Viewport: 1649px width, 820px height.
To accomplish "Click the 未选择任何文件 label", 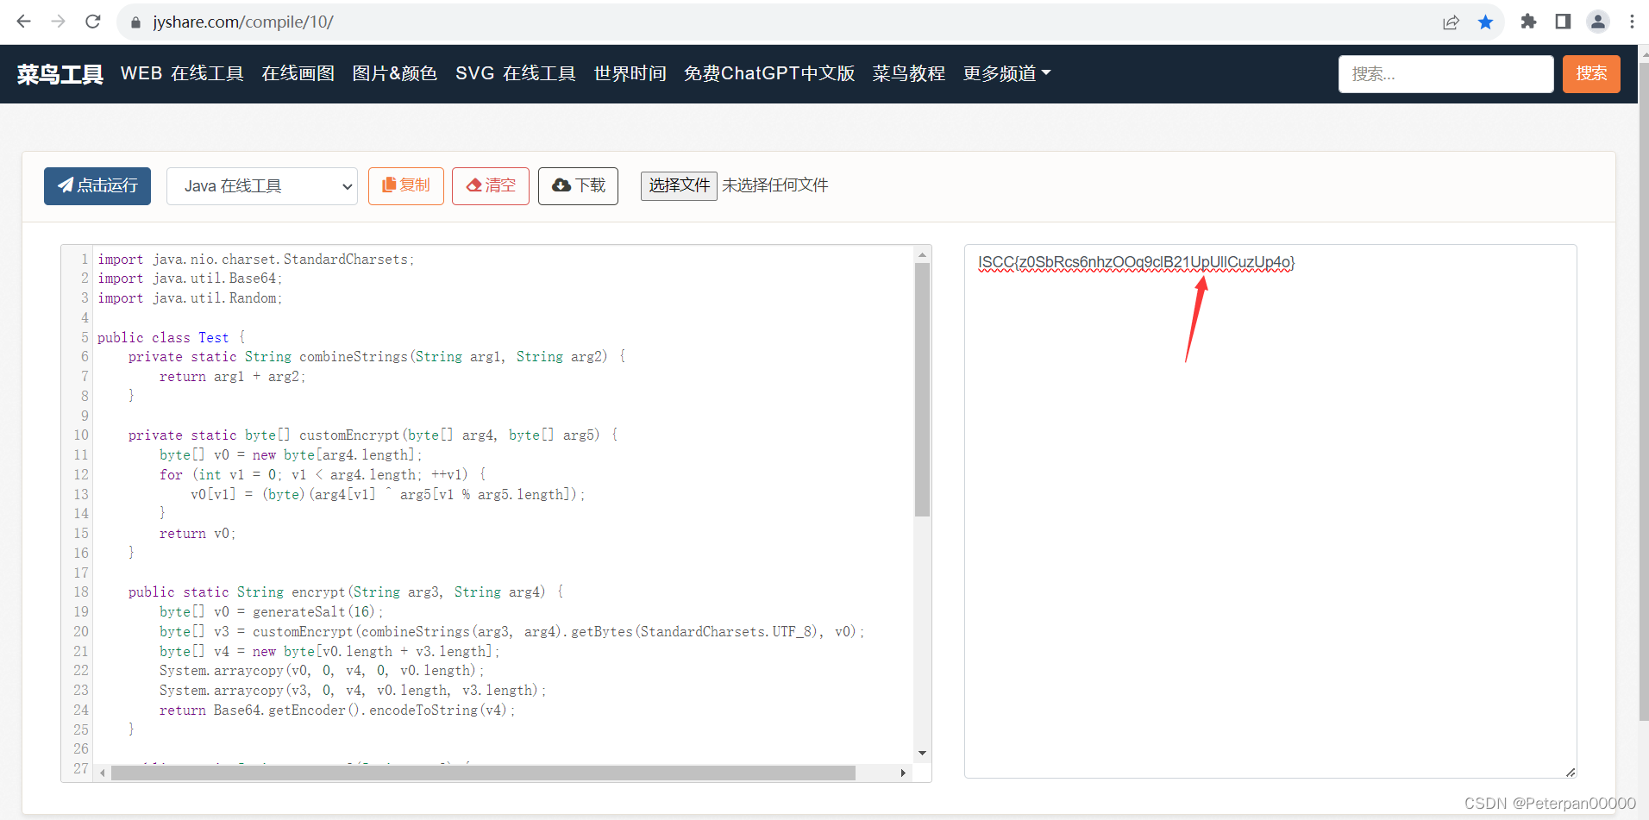I will pos(775,185).
